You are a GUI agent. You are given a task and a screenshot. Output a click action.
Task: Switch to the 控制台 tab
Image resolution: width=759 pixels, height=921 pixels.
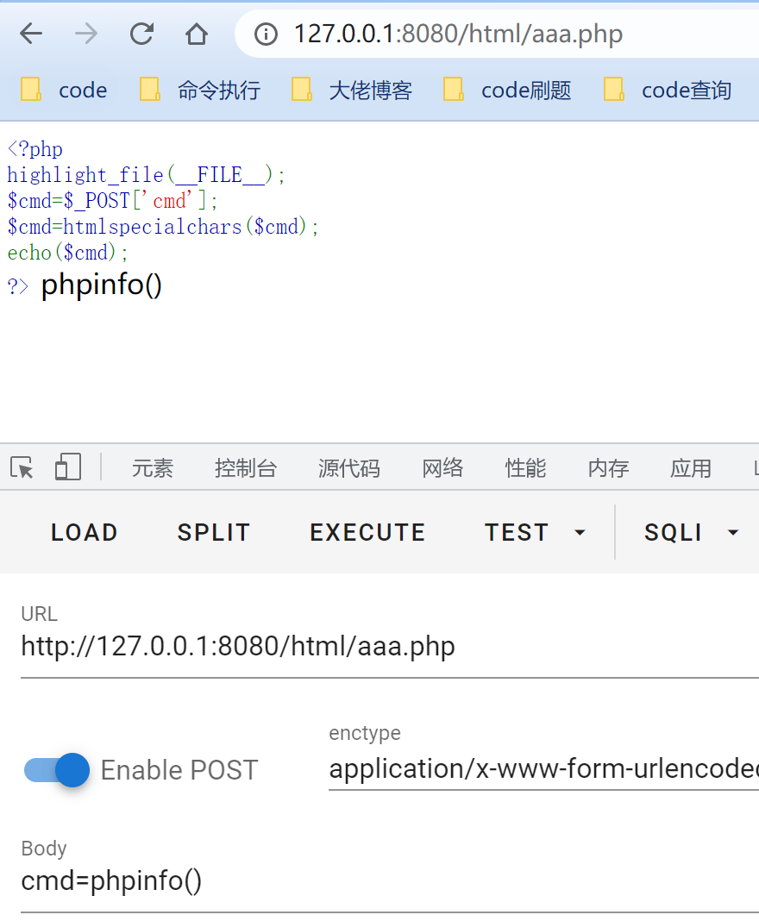point(246,468)
